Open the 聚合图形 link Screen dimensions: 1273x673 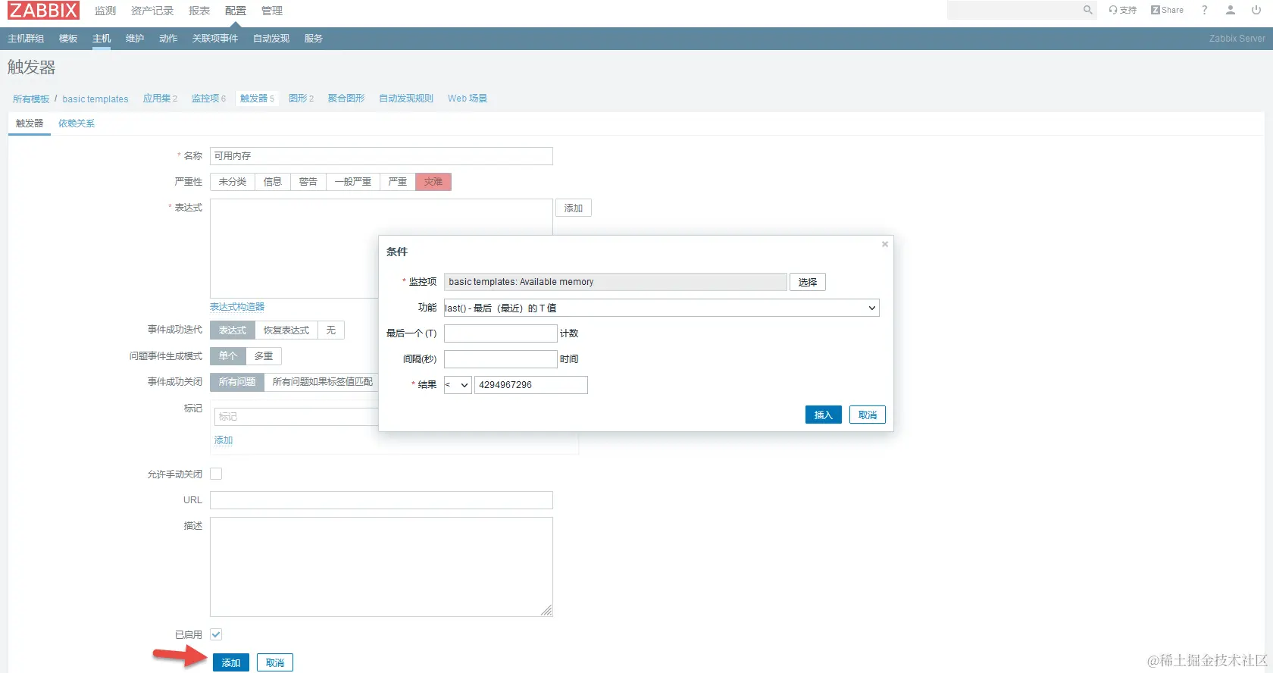tap(346, 99)
